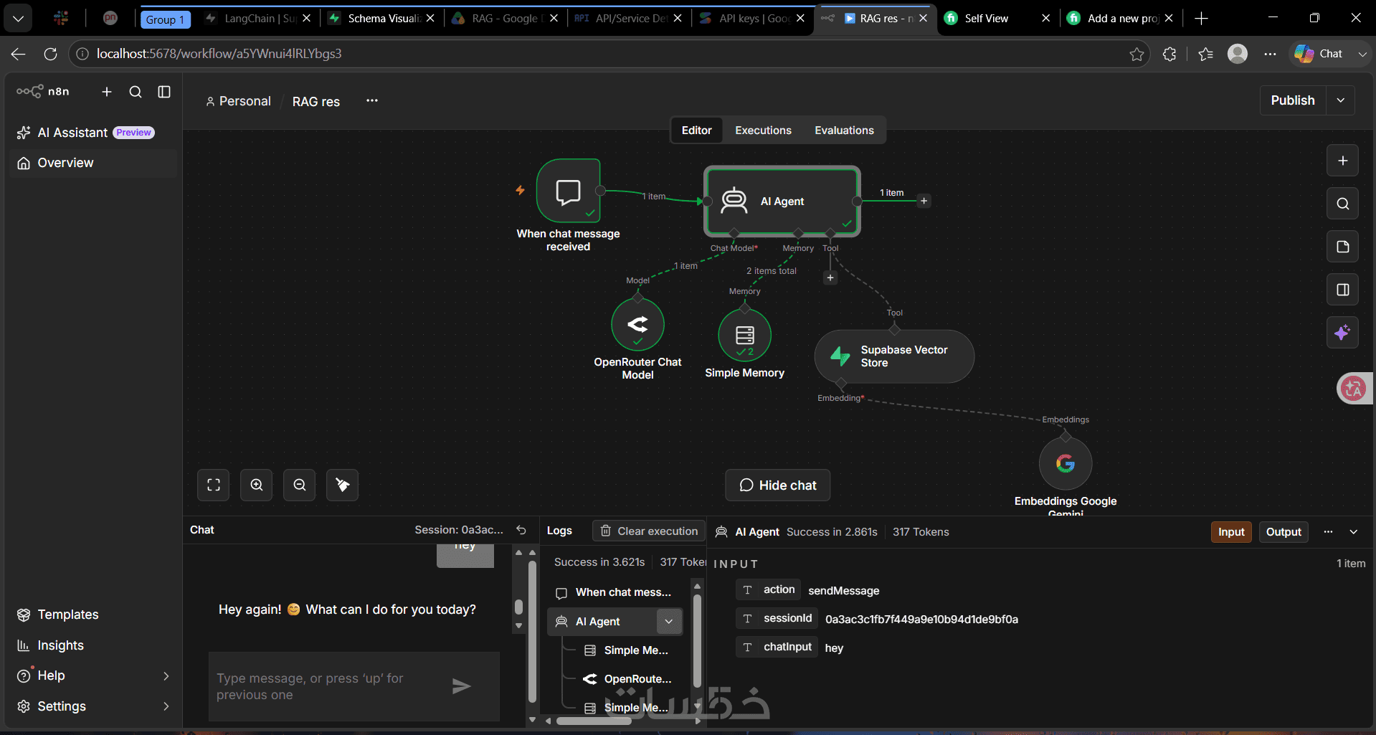Switch log view to Output
1376x735 pixels.
click(1284, 532)
